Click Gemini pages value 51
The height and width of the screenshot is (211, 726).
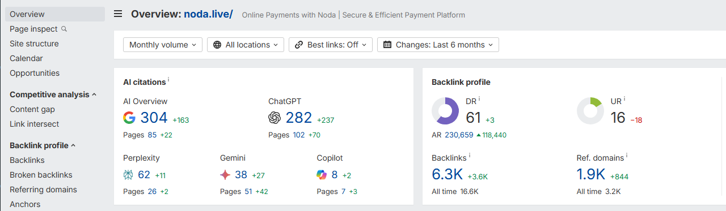click(248, 192)
